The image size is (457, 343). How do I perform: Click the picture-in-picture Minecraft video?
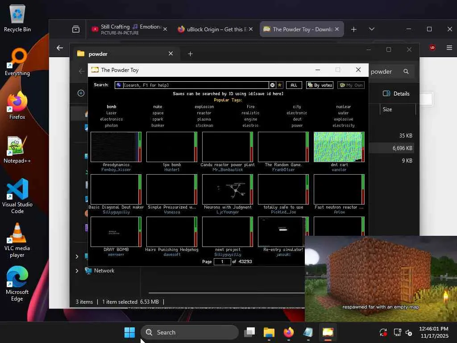(381, 279)
